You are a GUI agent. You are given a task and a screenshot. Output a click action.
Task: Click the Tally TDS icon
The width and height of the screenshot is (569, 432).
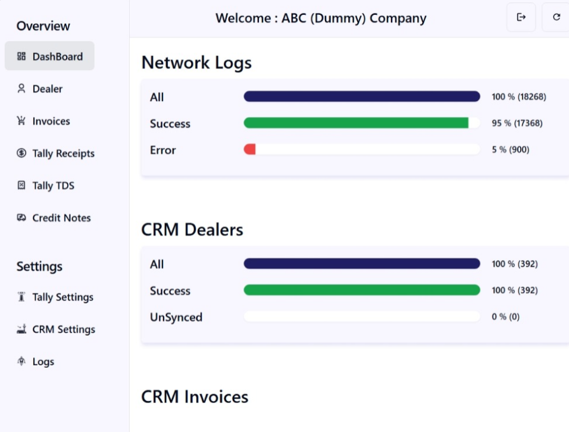(21, 185)
